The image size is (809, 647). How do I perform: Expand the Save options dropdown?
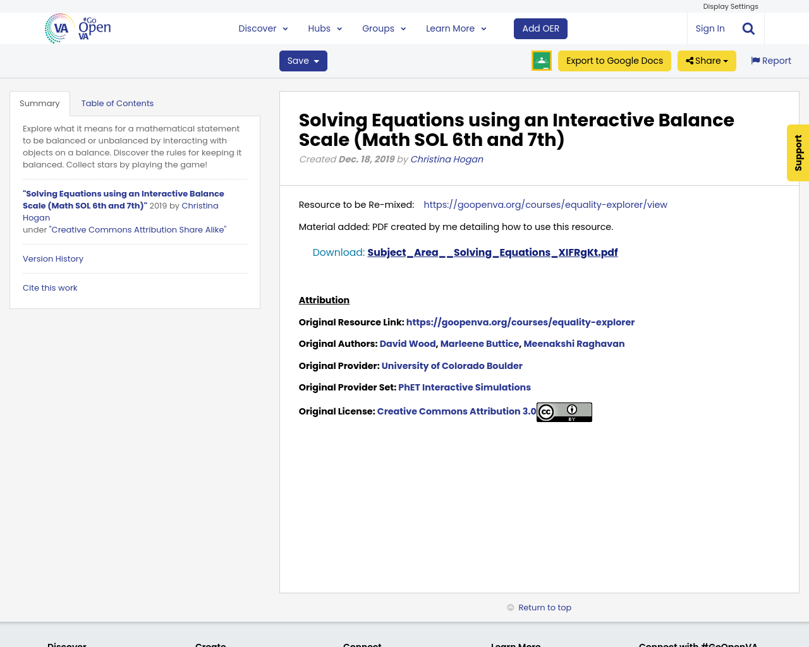tap(315, 60)
